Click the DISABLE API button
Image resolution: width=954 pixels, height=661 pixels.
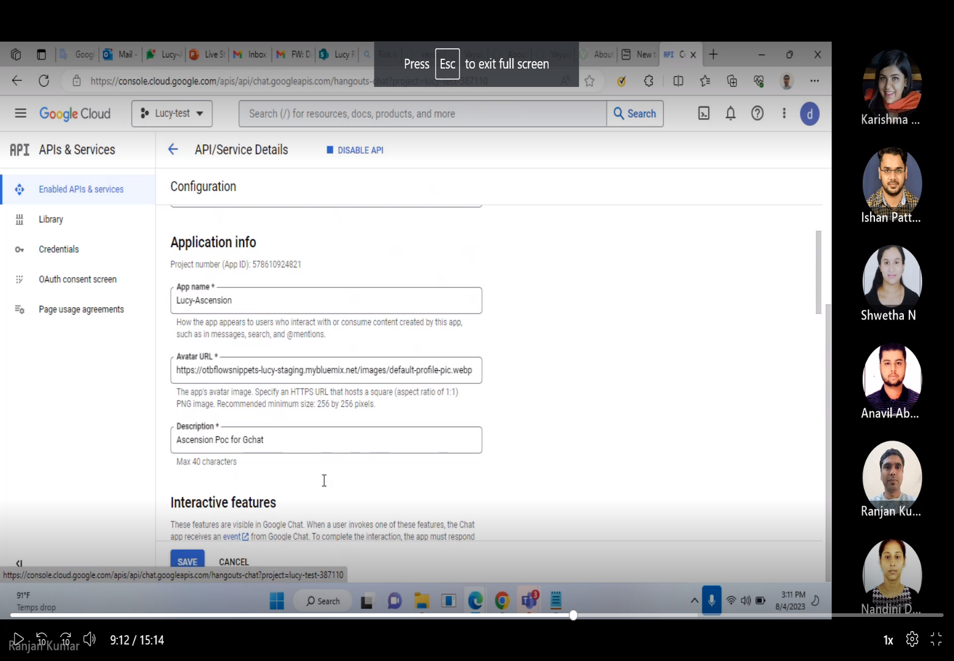(355, 150)
